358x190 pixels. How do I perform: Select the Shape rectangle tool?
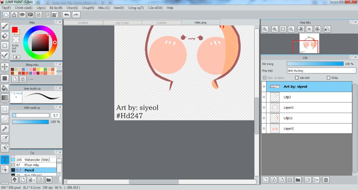(x=5, y=46)
